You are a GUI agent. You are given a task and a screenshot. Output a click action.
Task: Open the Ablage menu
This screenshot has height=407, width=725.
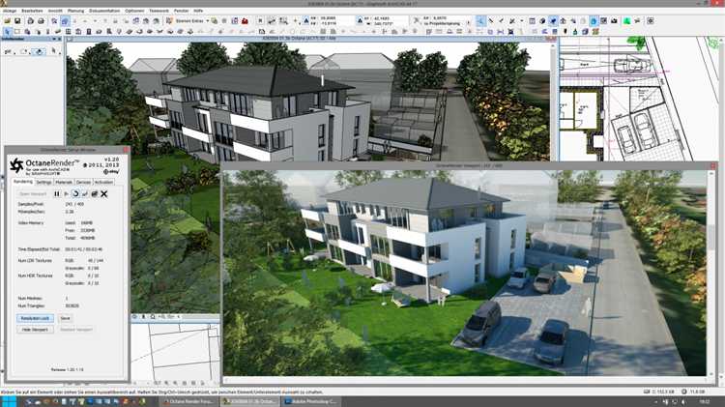point(10,11)
